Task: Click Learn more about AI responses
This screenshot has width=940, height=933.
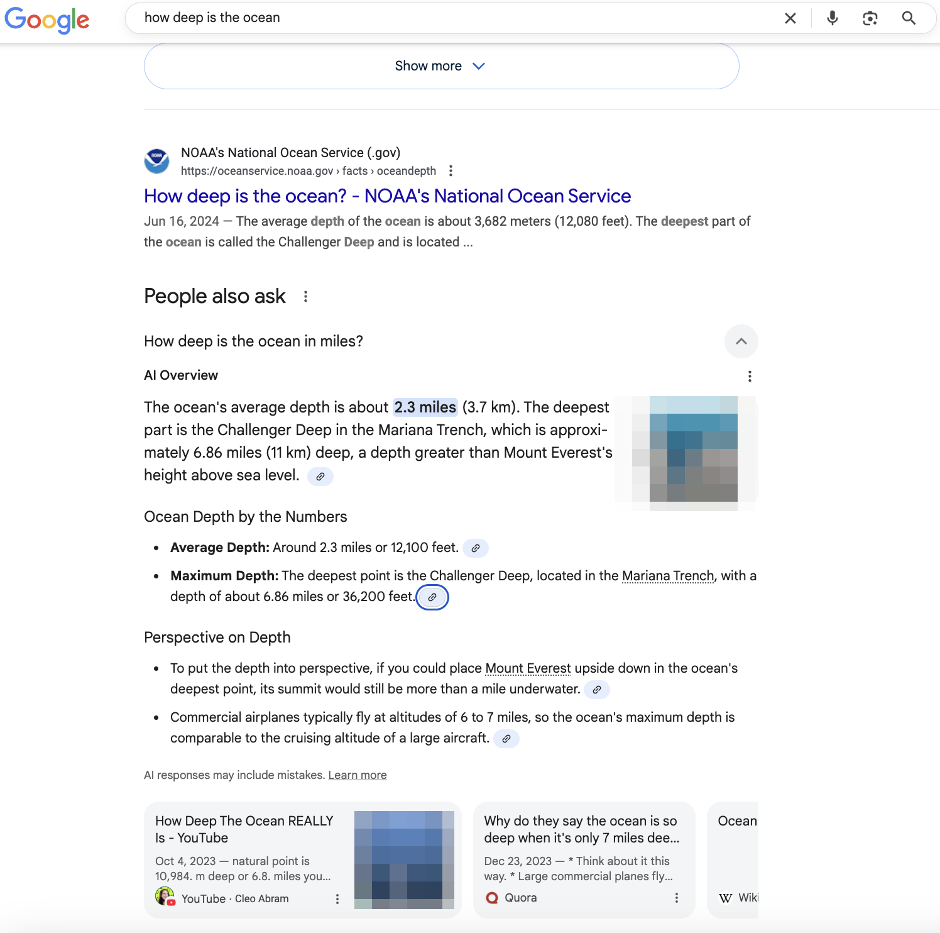Action: click(357, 775)
